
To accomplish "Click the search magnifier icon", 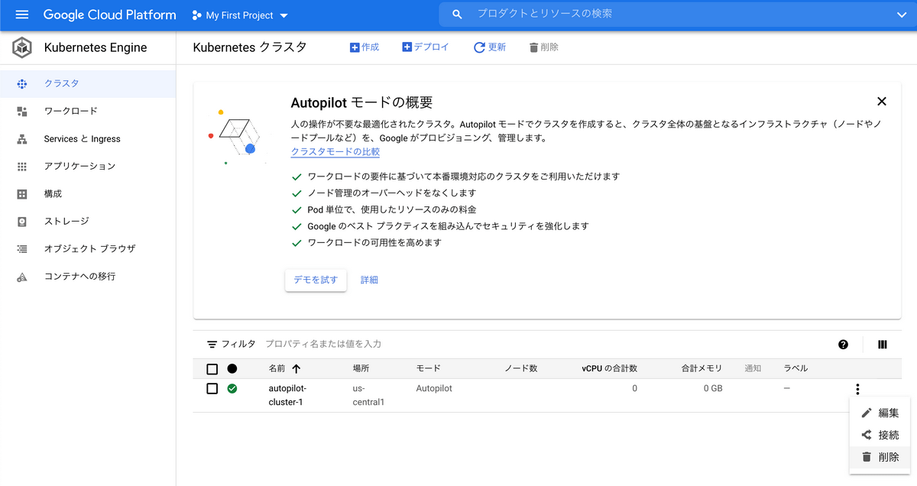I will (458, 15).
